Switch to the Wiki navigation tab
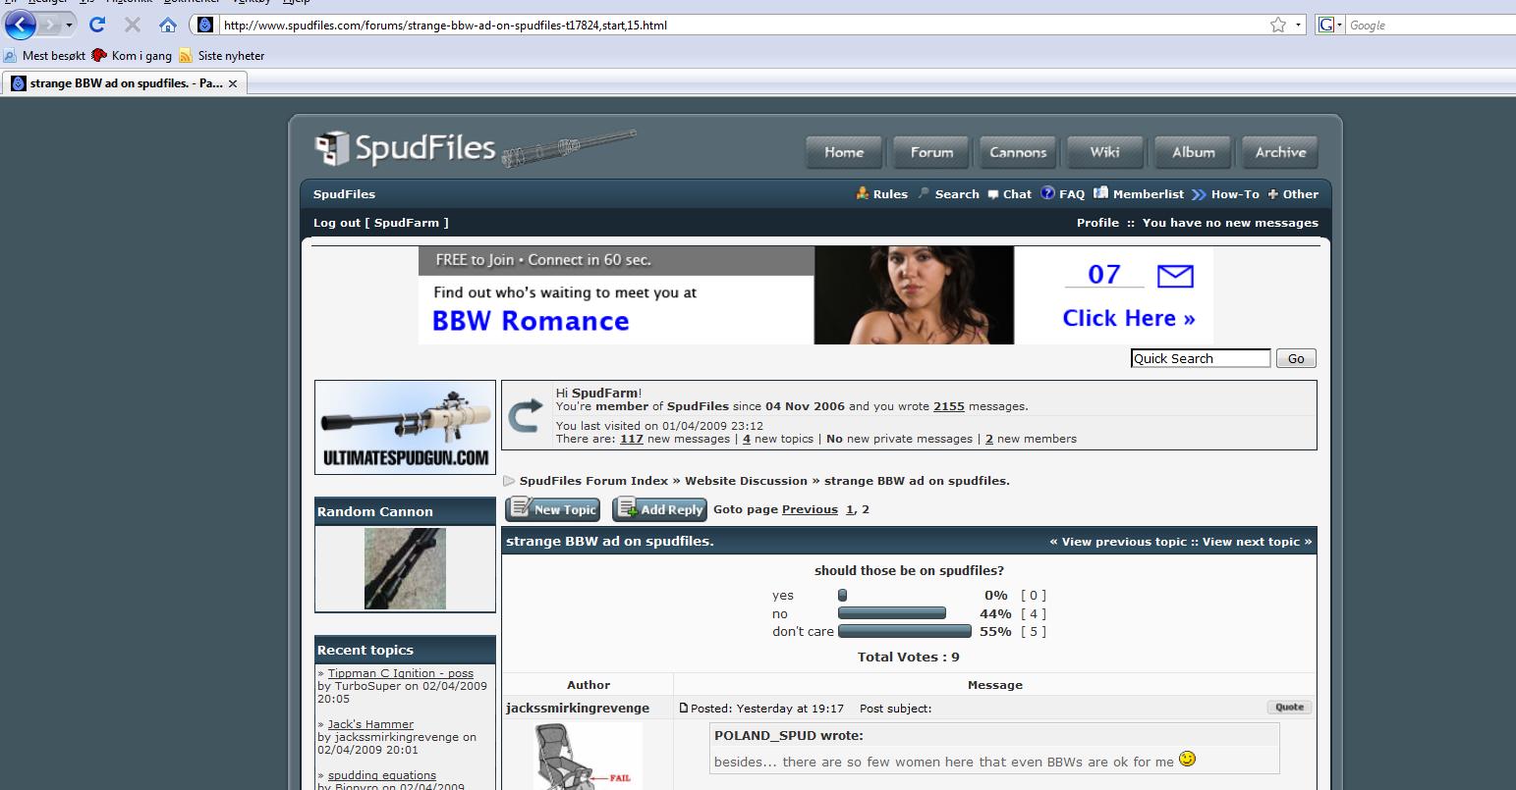This screenshot has width=1516, height=790. (1104, 152)
